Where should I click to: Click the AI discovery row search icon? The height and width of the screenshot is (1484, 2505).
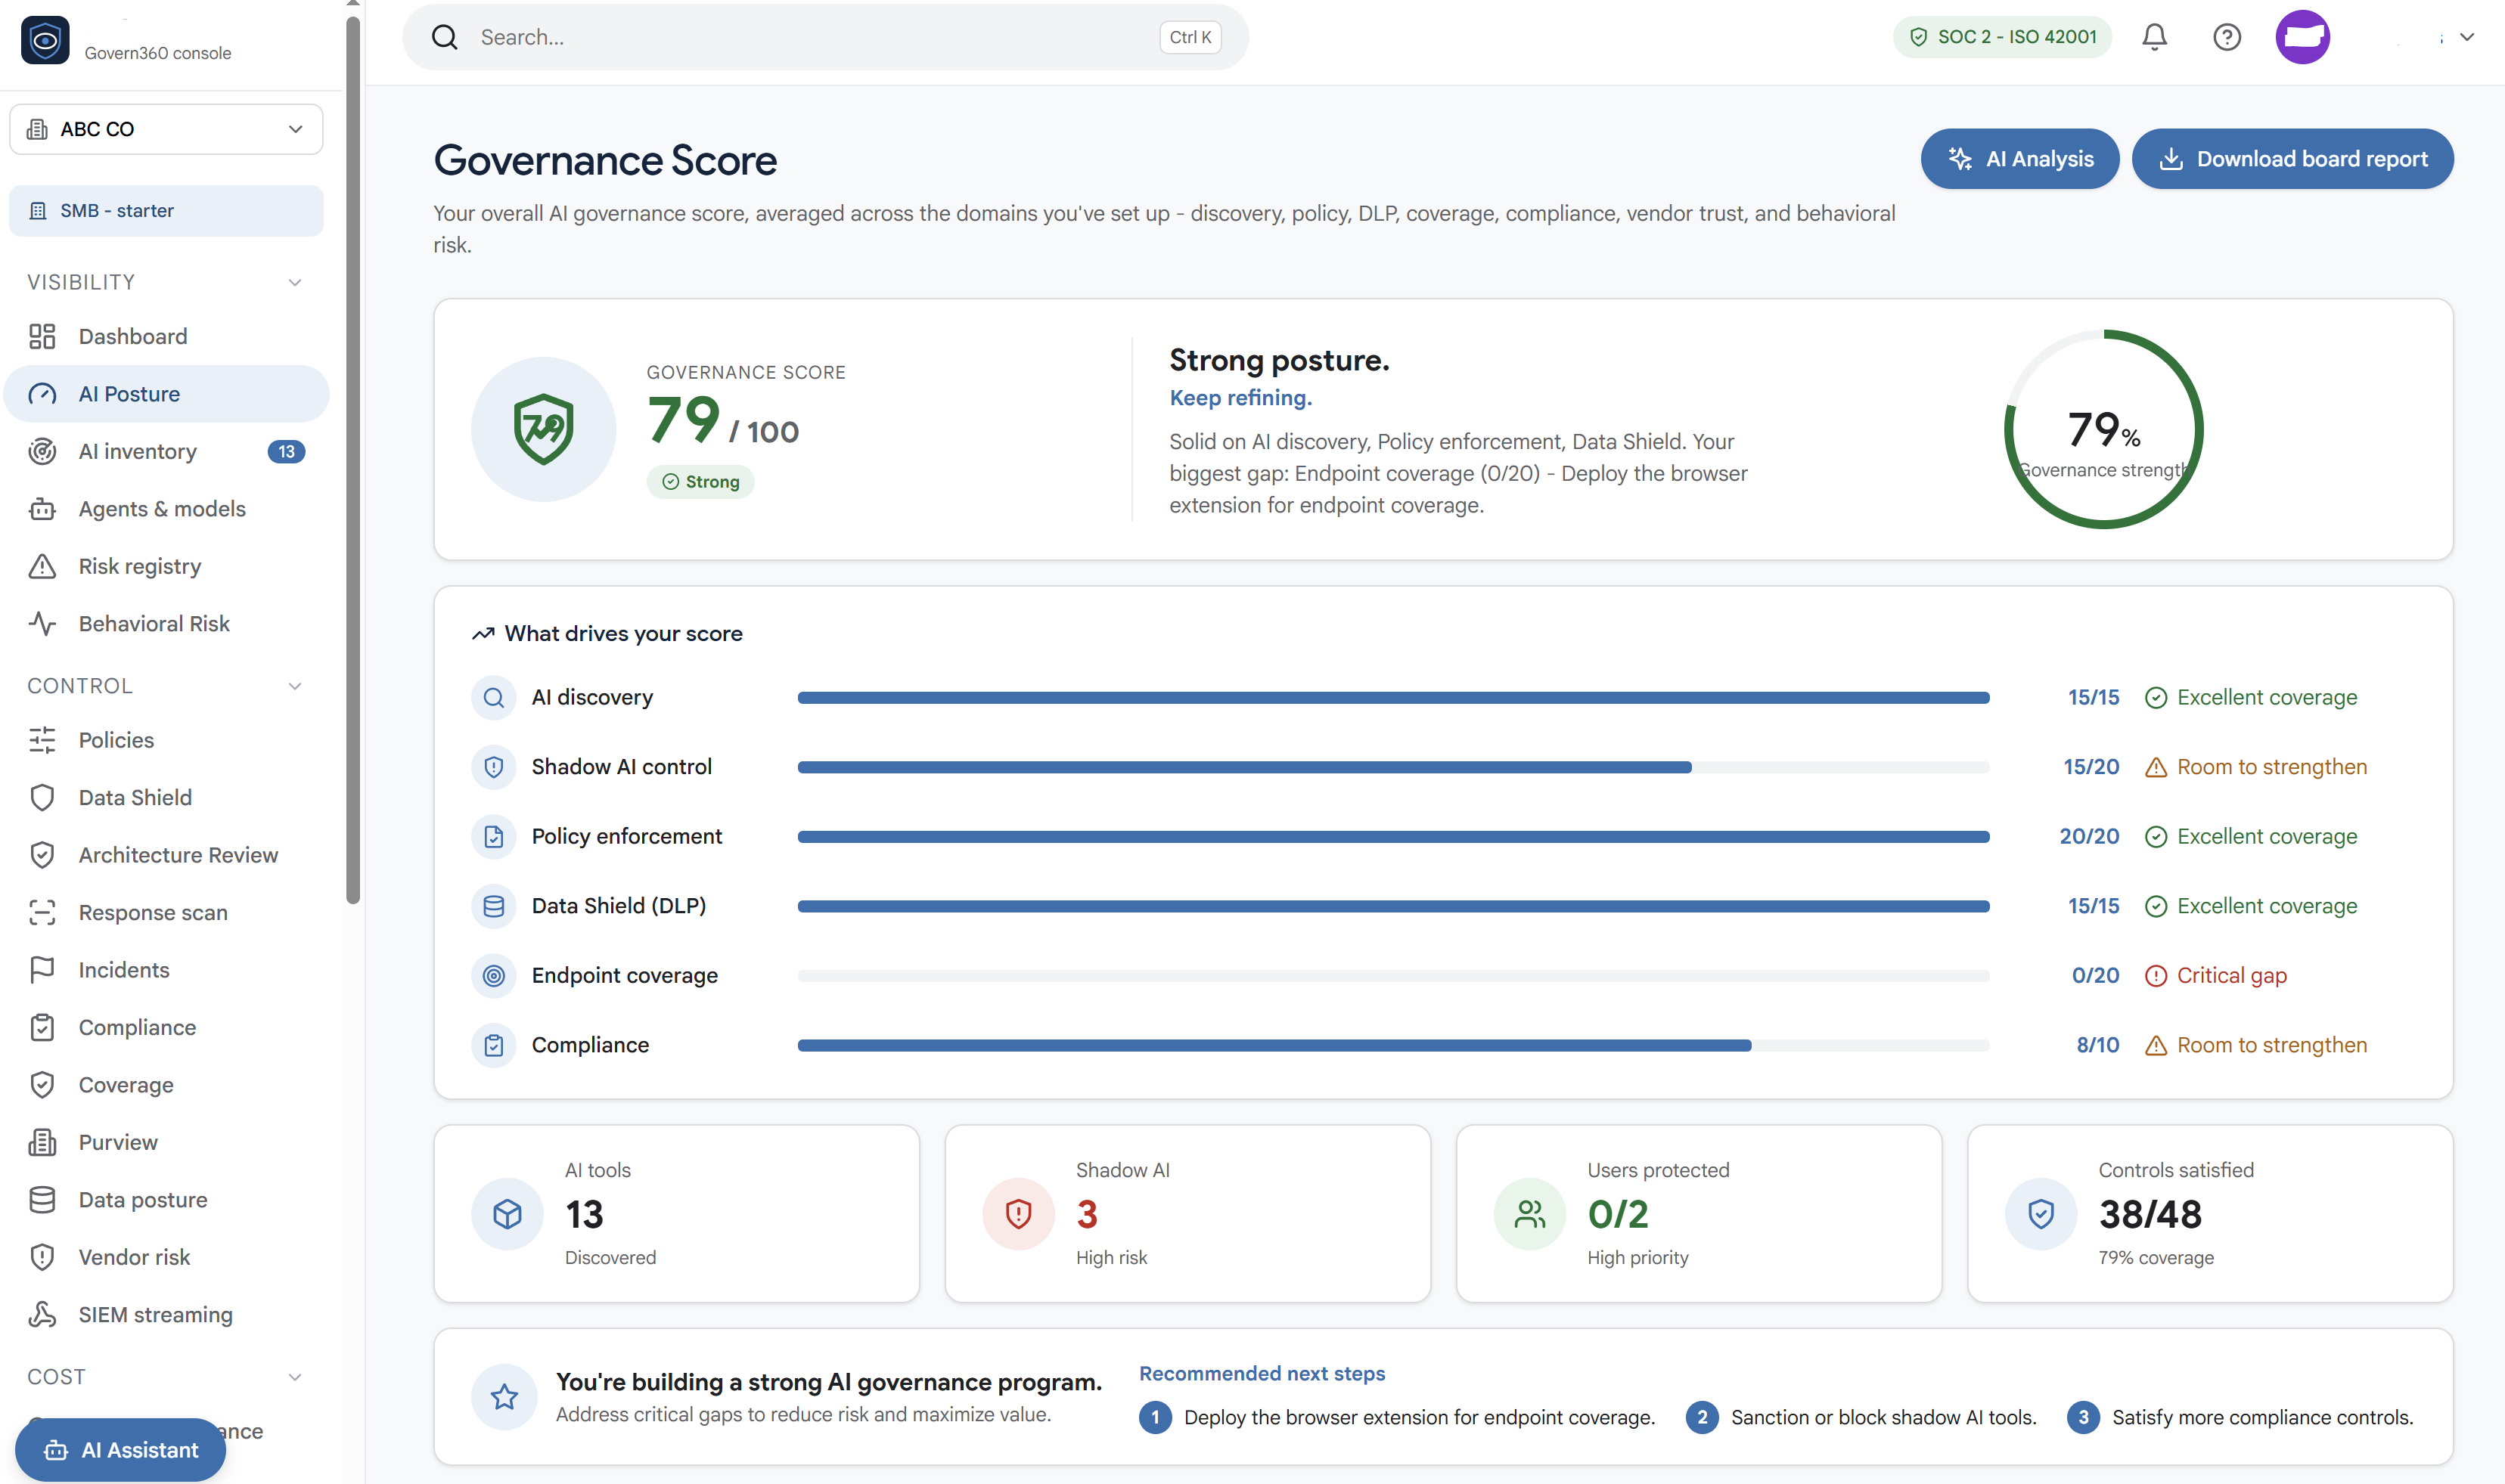pyautogui.click(x=493, y=698)
